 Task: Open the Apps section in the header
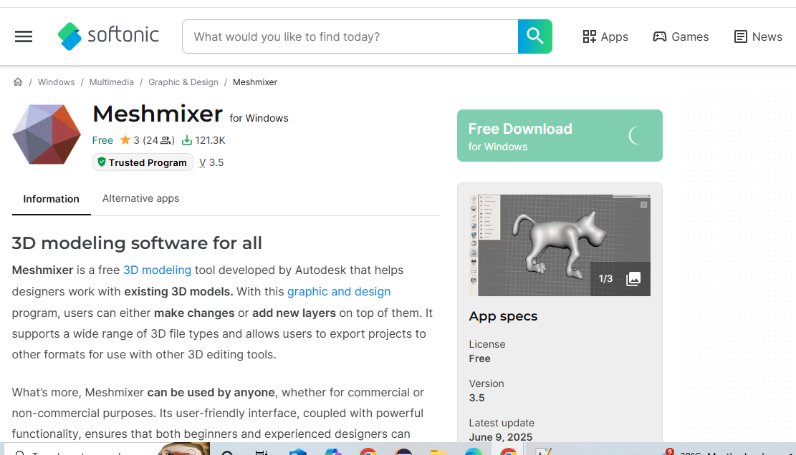[x=605, y=36]
